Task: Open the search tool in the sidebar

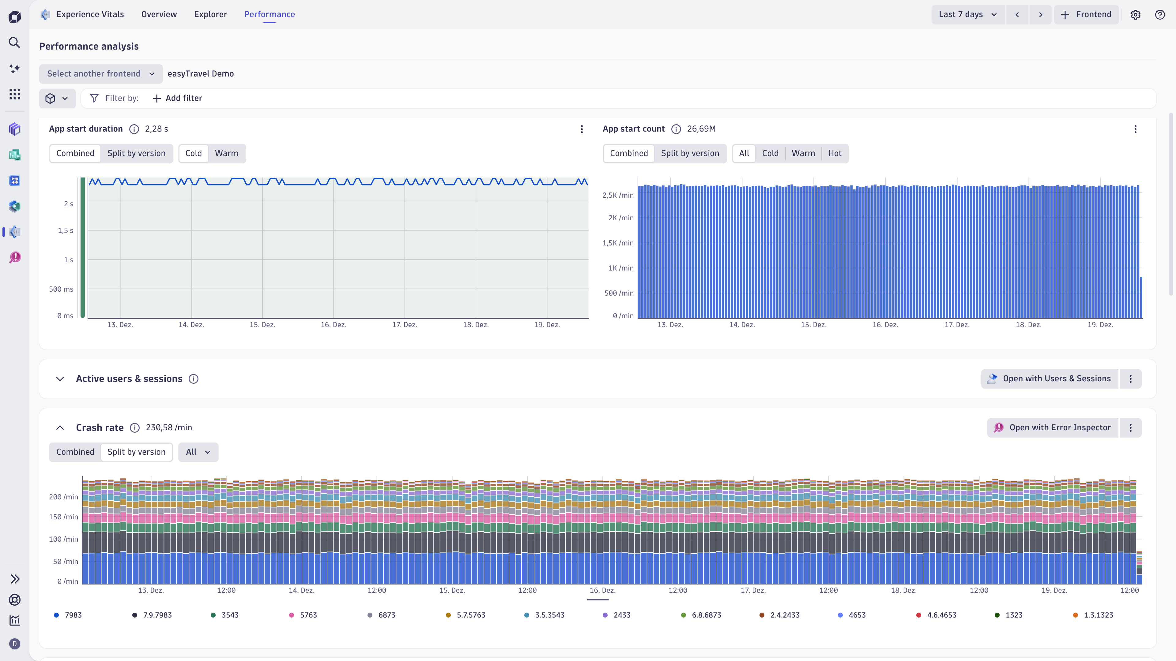Action: tap(14, 43)
